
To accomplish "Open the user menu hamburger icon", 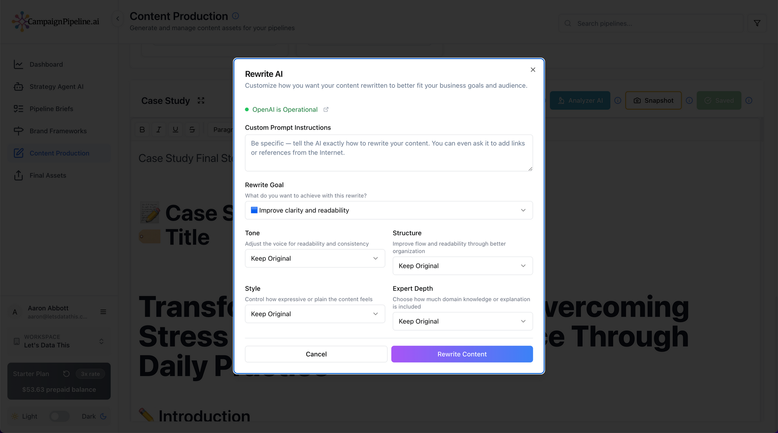I will [103, 312].
